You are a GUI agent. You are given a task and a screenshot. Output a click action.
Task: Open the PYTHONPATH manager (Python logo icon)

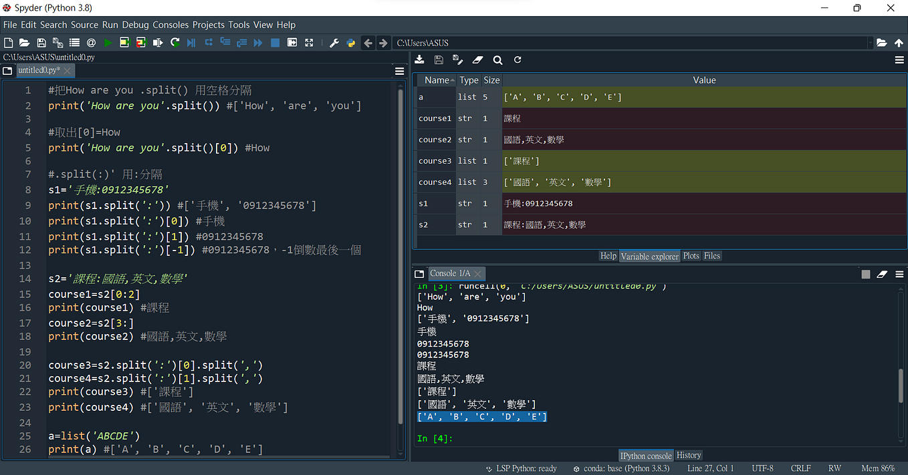[351, 42]
